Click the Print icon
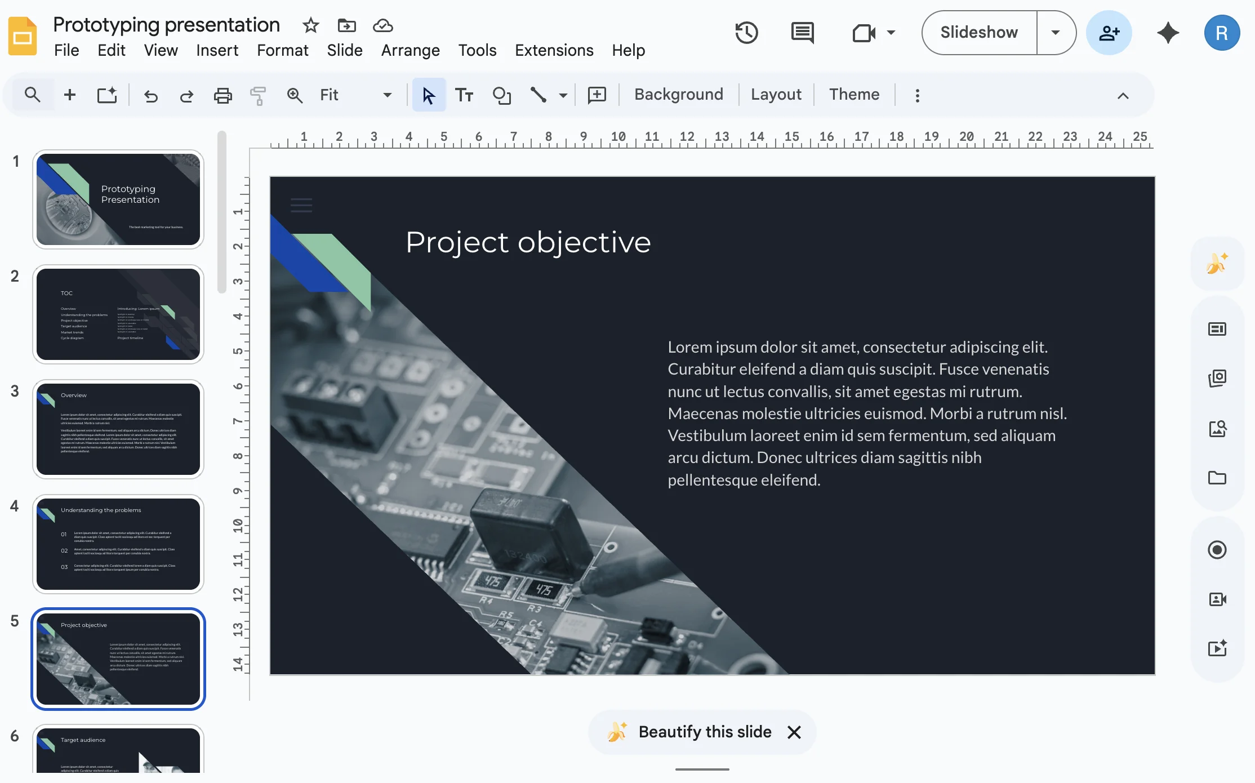 tap(222, 95)
